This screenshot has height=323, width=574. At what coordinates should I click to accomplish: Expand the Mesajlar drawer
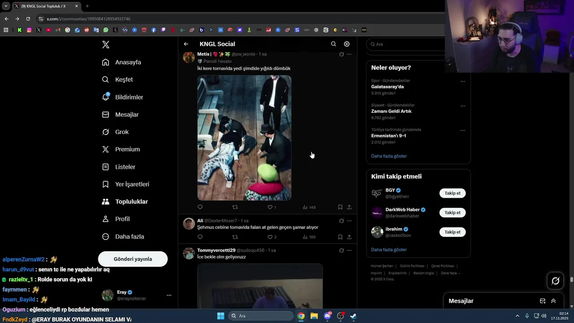pyautogui.click(x=553, y=301)
